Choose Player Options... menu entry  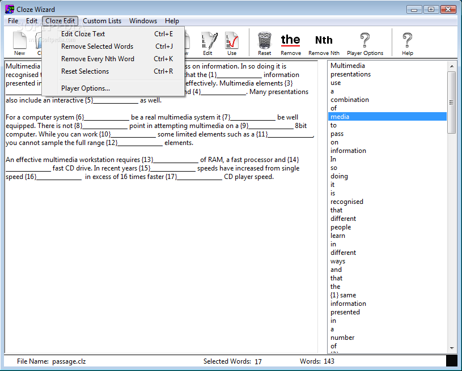click(113, 88)
